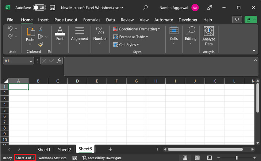Click the Cancel (X) formula bar icon
261x161 pixels.
point(44,61)
